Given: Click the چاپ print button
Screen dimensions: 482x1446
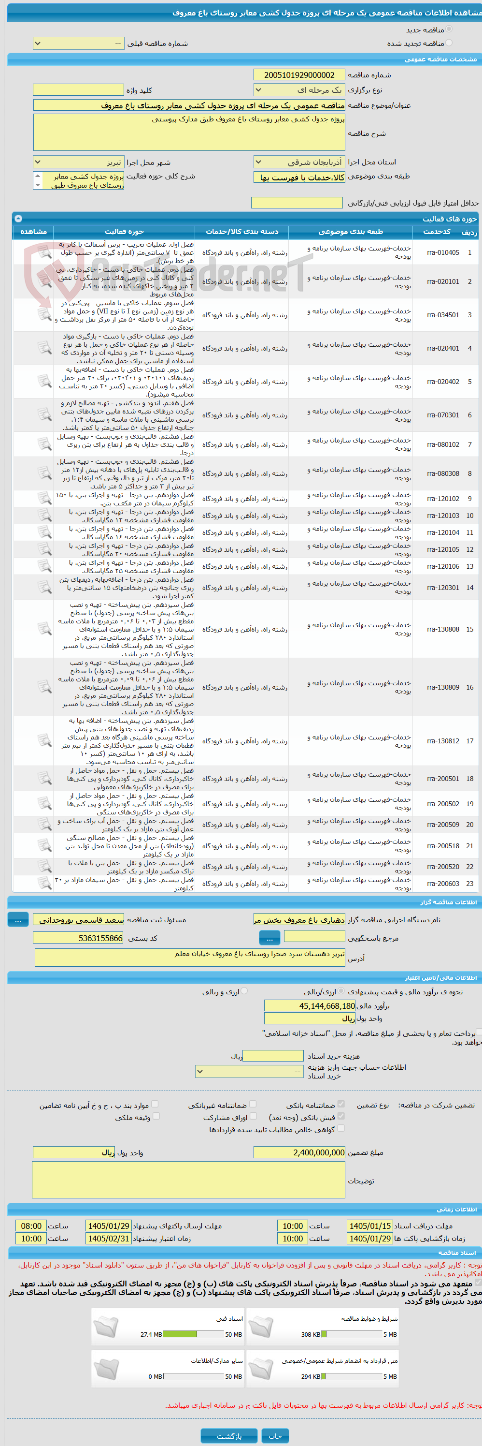Looking at the screenshot, I should coord(275,1435).
